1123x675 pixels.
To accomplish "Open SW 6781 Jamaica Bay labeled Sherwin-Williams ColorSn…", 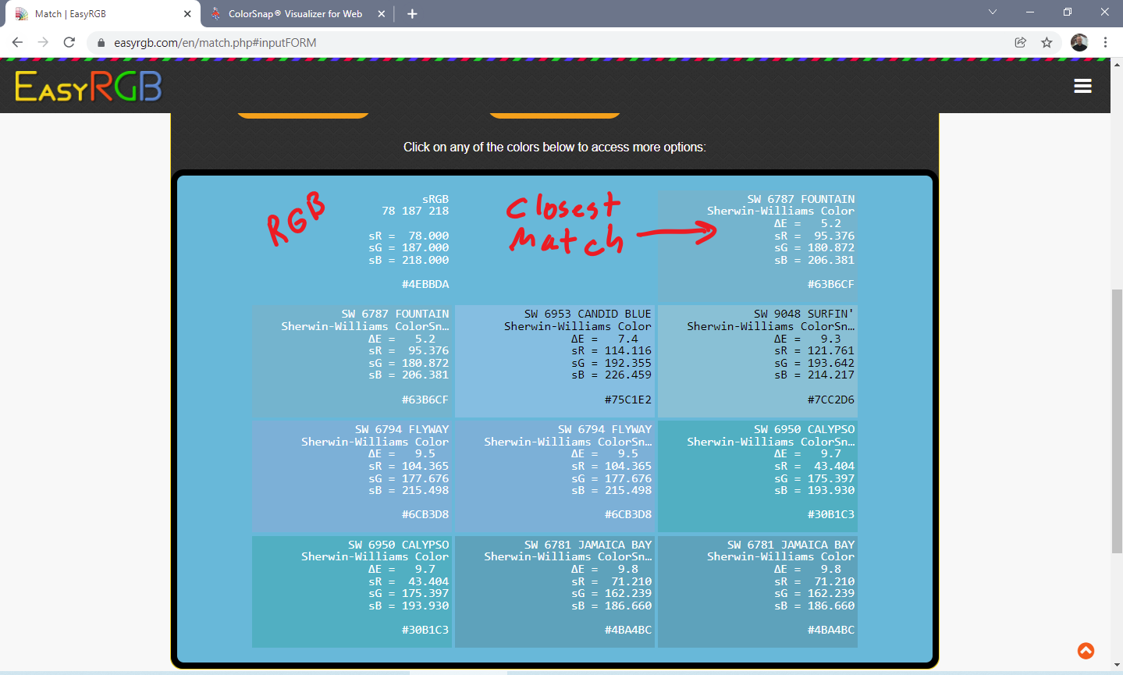I will pyautogui.click(x=555, y=592).
